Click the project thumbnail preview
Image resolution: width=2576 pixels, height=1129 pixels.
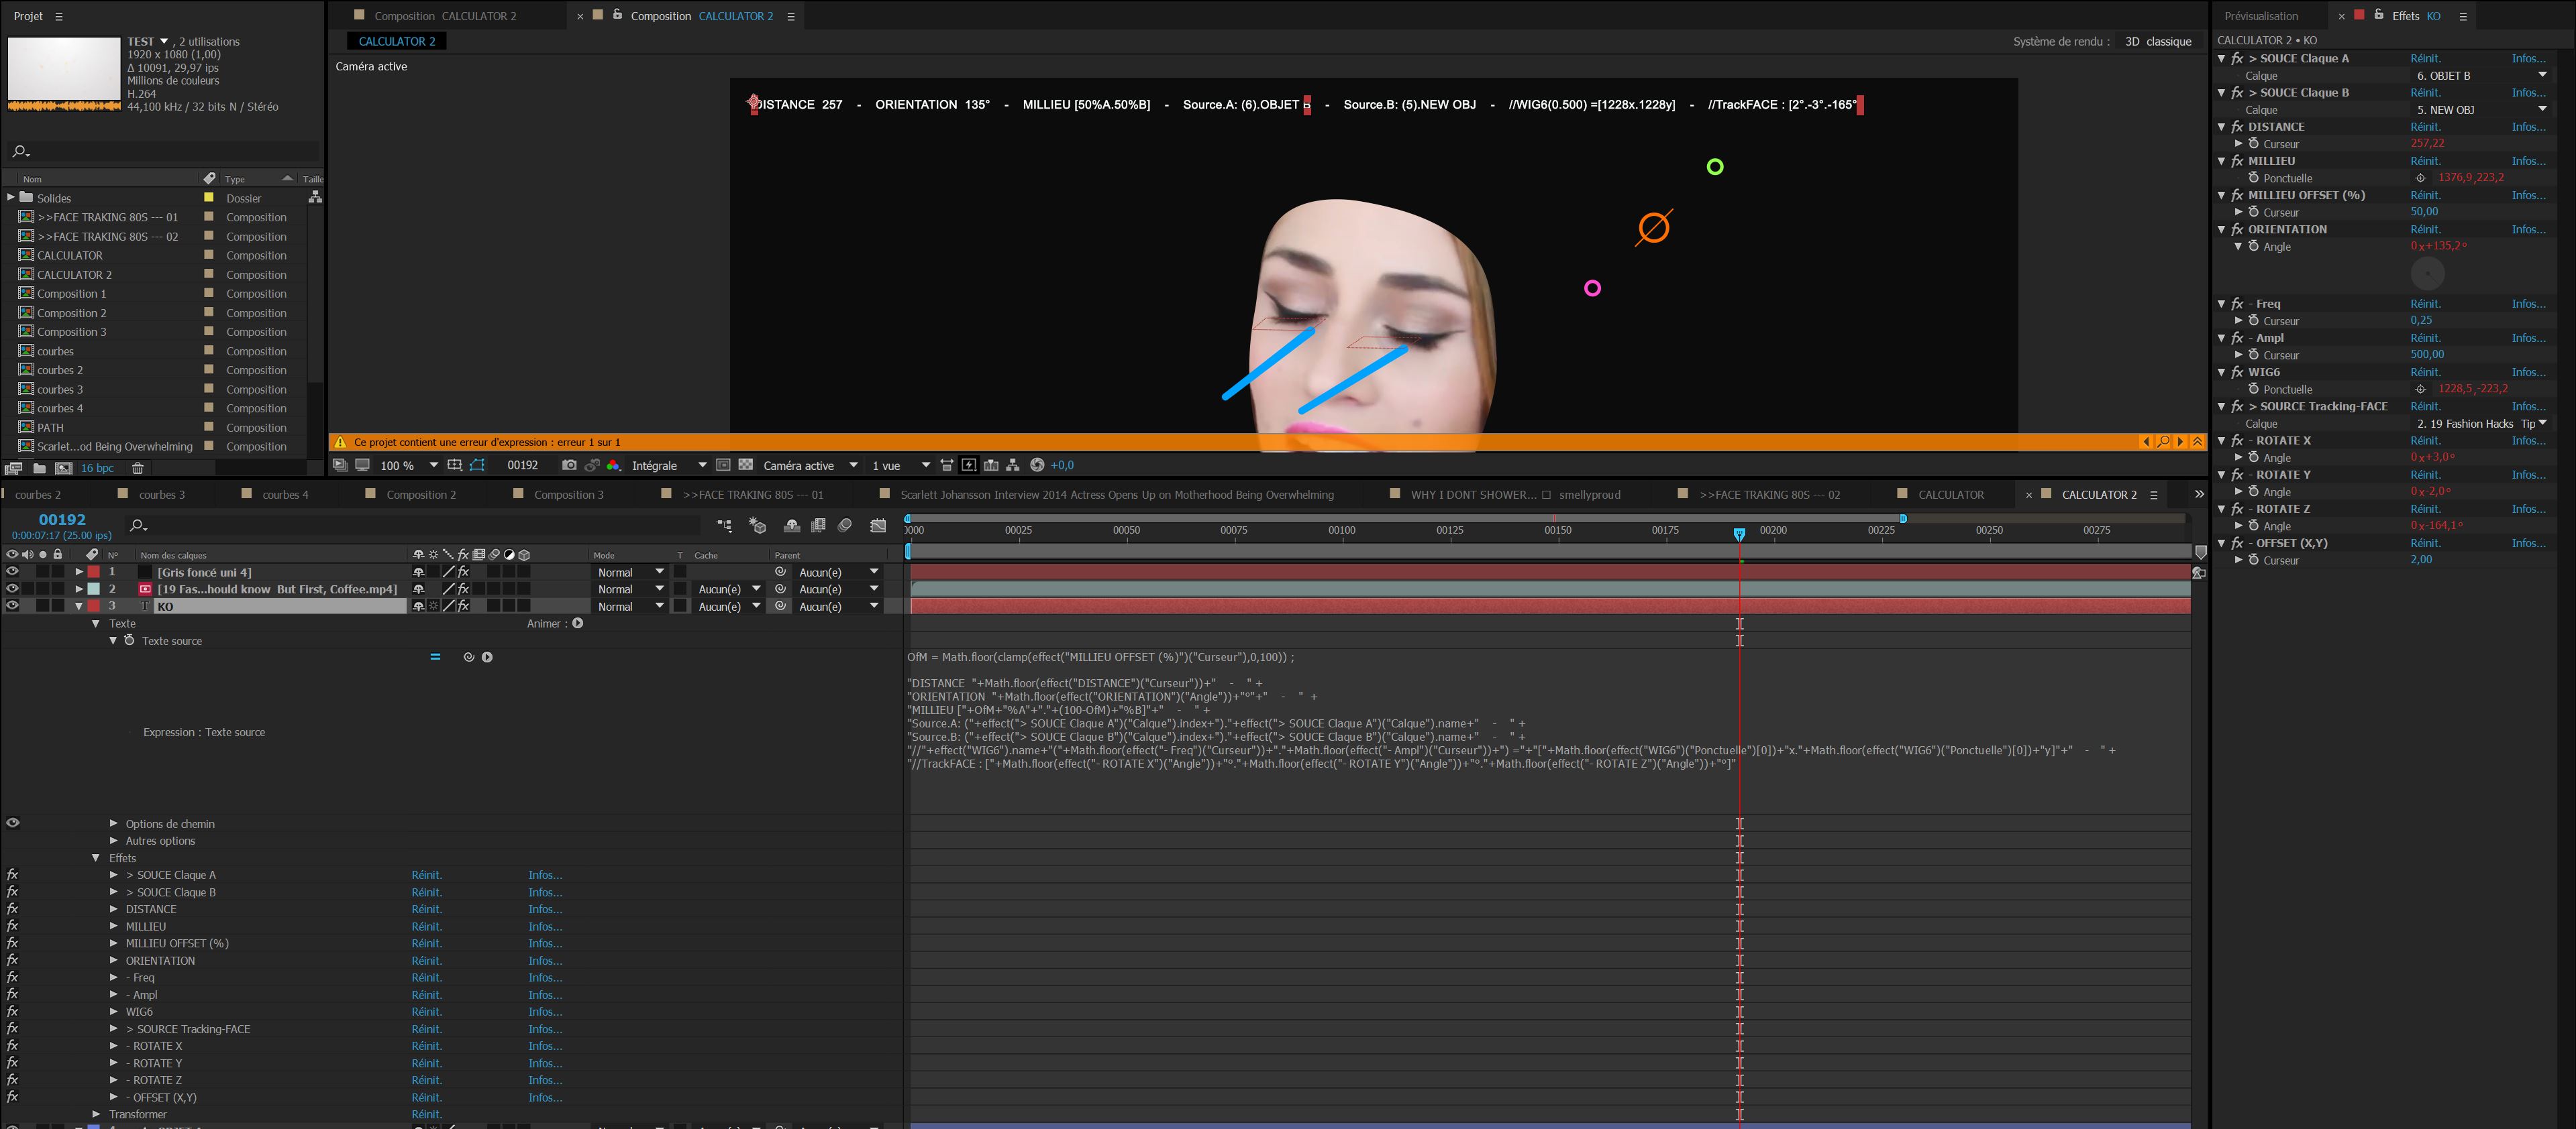(64, 70)
